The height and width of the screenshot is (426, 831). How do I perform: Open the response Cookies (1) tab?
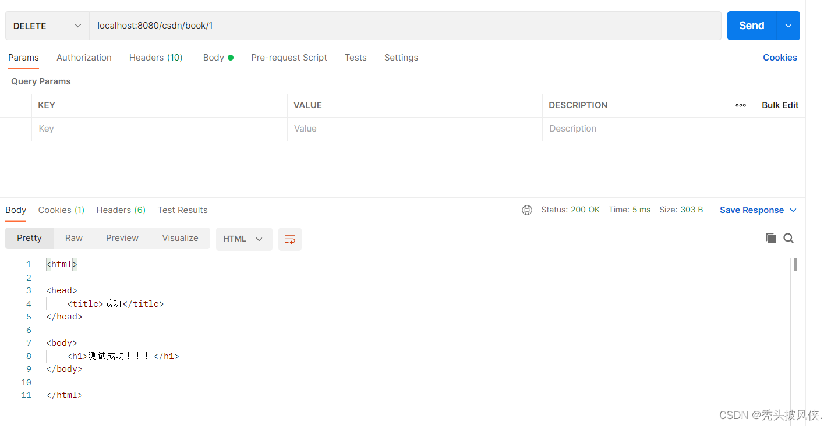(61, 210)
